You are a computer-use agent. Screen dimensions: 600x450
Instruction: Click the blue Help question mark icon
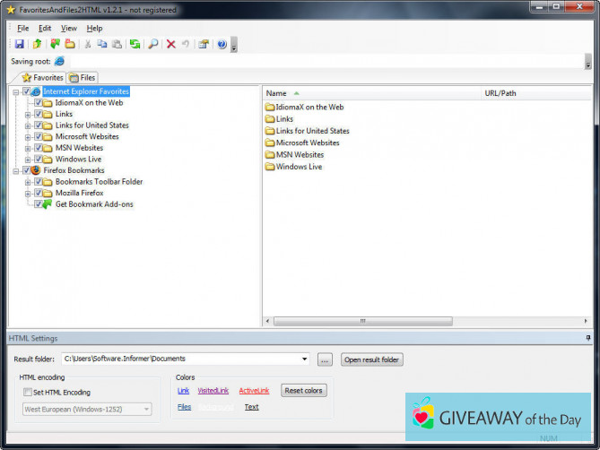coord(222,44)
